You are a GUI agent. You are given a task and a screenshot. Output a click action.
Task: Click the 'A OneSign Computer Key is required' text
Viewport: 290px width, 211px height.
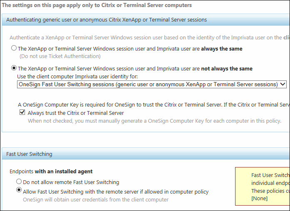click(x=154, y=105)
